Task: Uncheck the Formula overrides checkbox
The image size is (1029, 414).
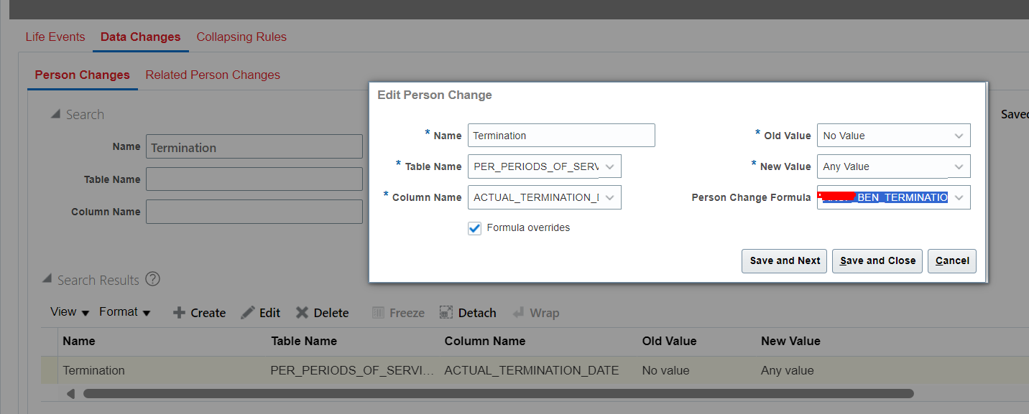Action: (x=474, y=228)
